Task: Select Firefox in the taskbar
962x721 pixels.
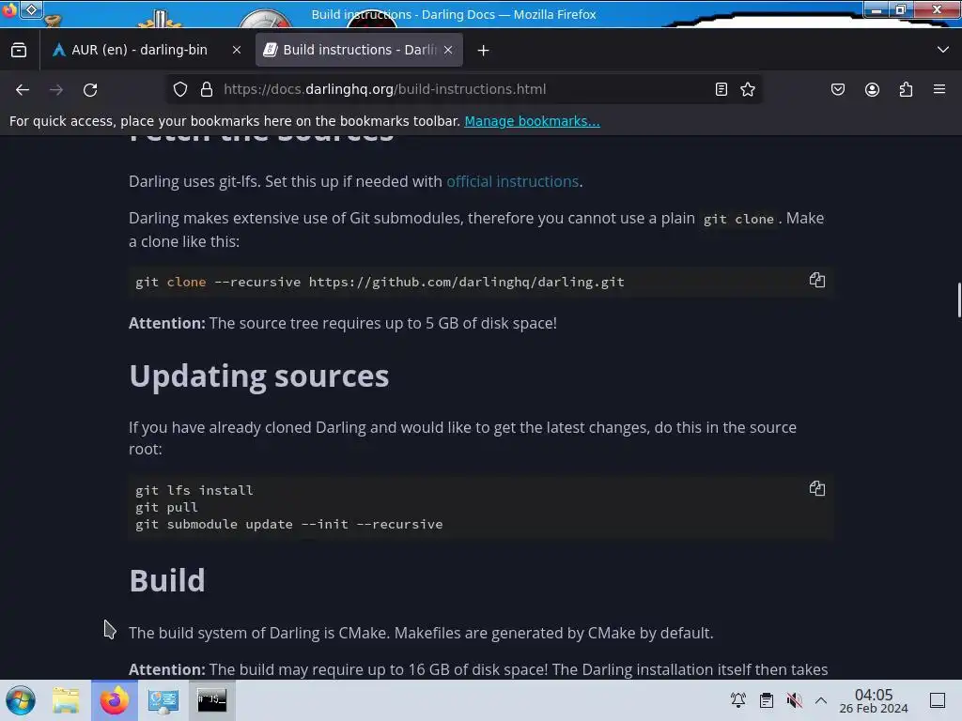Action: [x=115, y=700]
